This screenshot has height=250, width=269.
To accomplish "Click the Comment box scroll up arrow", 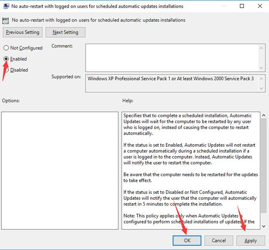I will (x=261, y=48).
